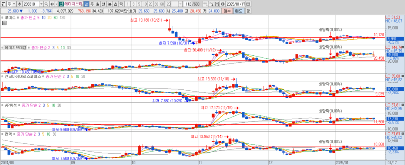The width and height of the screenshot is (405, 165).
Task: Toggle the 1 interval button
Action: pyautogui.click(x=128, y=4)
